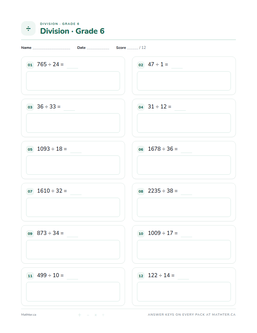Screen dimensions: 257x333
Task: Click the work box under 499 ÷ 10
Action: pos(73,292)
